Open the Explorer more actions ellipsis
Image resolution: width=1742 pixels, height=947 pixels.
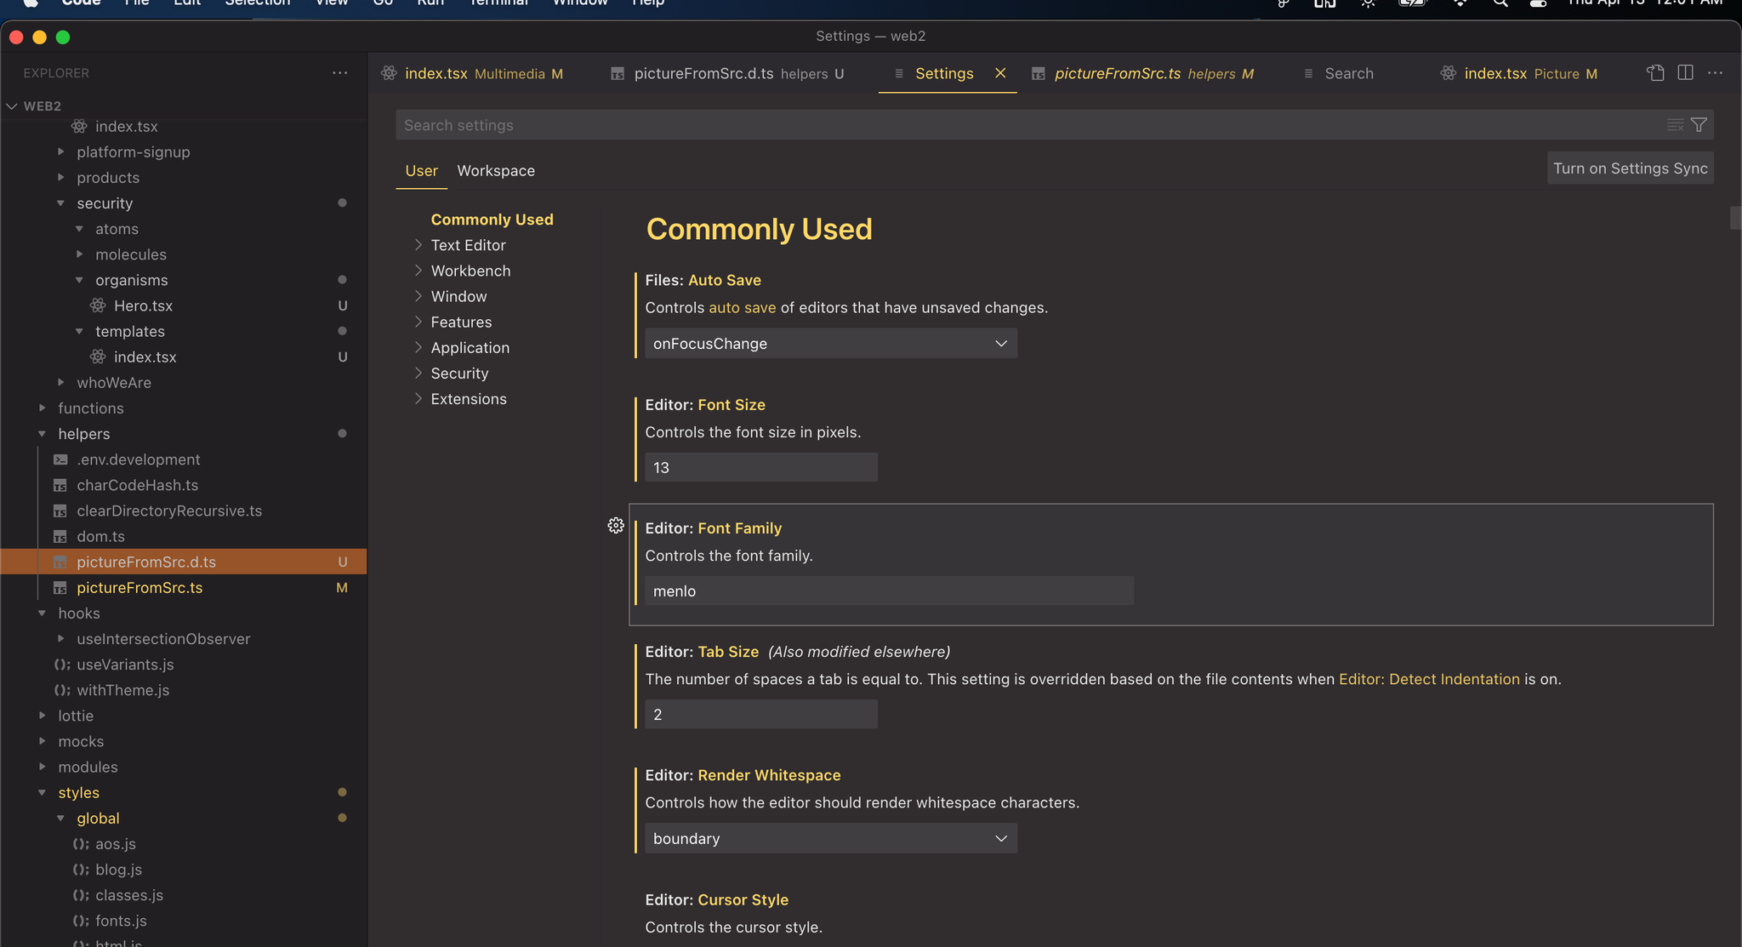(339, 73)
